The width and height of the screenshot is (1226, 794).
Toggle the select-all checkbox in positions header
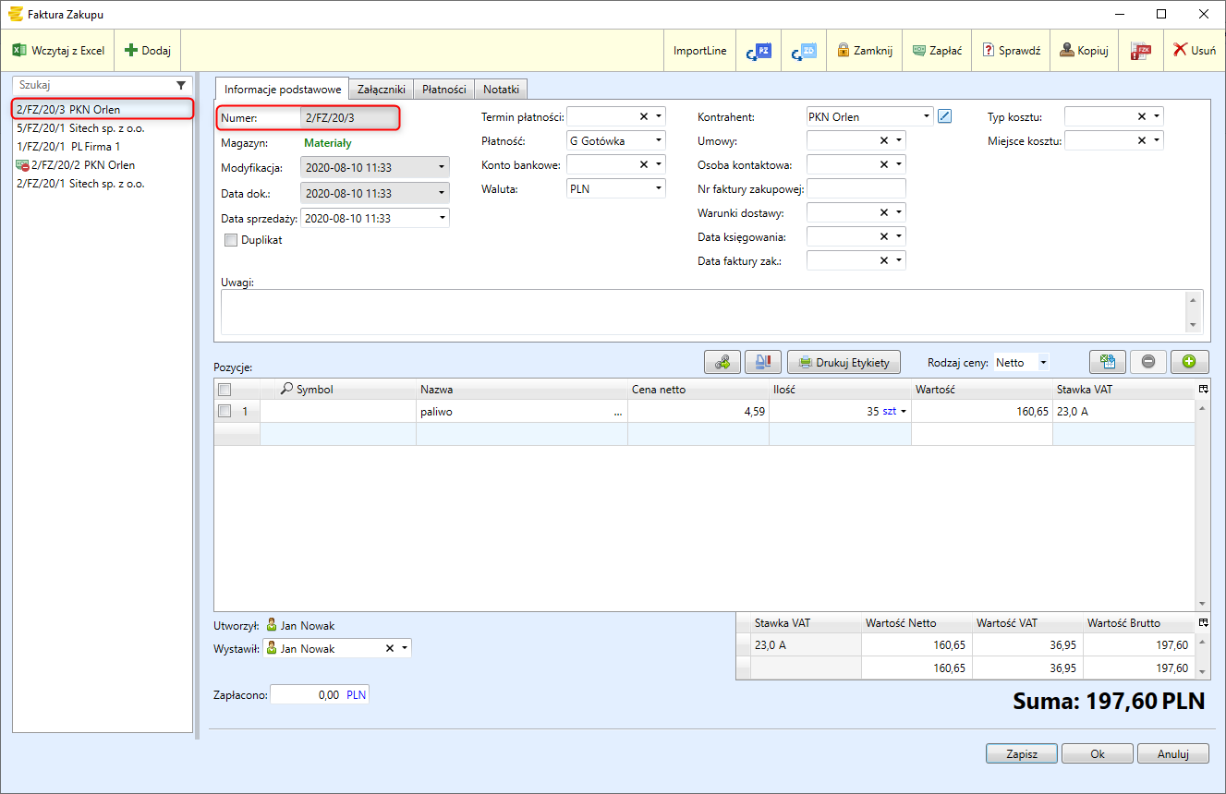tap(224, 390)
